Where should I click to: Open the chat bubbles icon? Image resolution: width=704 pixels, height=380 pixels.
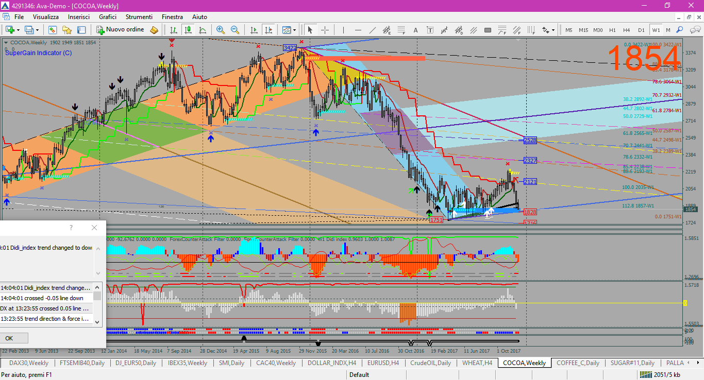[x=695, y=30]
